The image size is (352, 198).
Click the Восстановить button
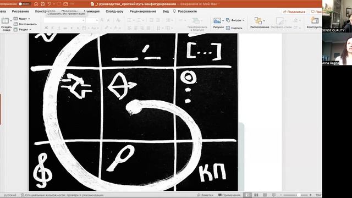coord(25,24)
